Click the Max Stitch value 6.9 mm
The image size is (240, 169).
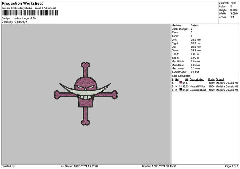point(195,61)
